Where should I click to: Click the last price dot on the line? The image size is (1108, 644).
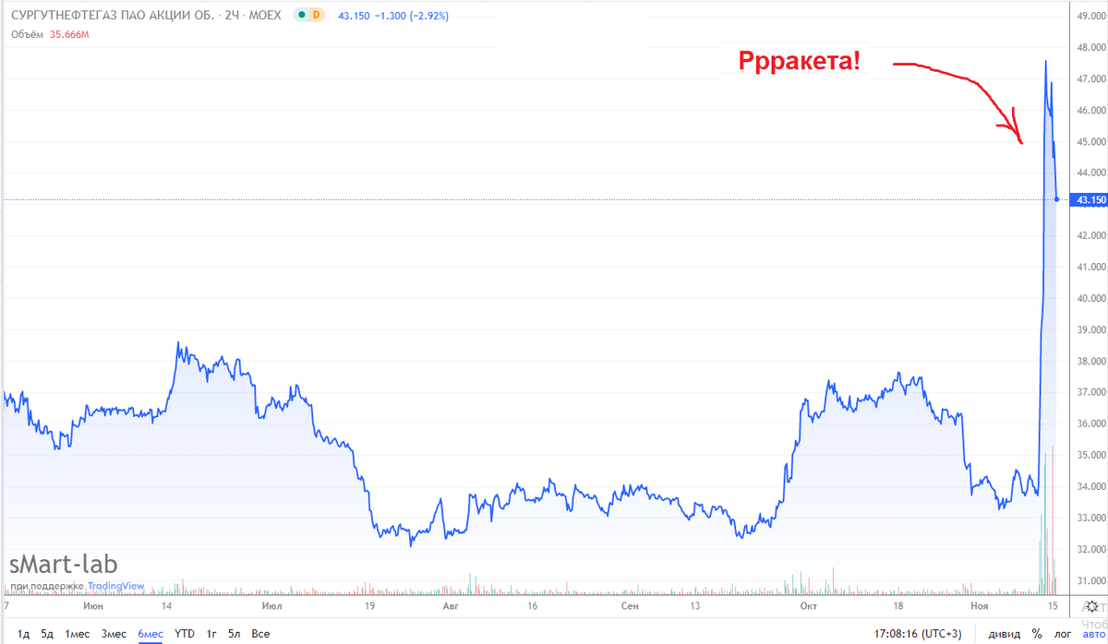1056,199
